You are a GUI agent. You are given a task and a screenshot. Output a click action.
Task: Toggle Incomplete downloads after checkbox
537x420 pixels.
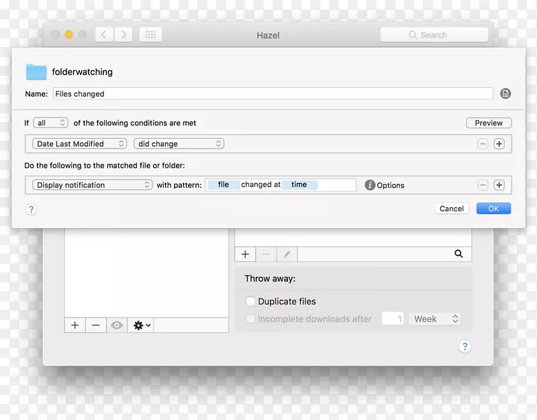(x=250, y=319)
